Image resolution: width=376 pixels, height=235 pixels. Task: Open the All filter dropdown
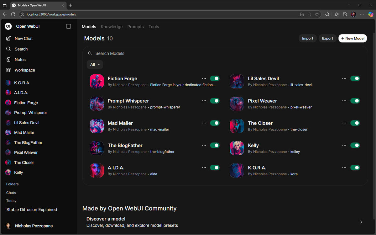[x=95, y=64]
